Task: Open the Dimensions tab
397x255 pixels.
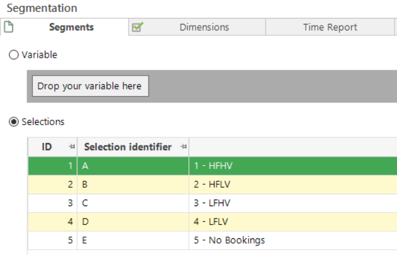Action: pyautogui.click(x=197, y=27)
